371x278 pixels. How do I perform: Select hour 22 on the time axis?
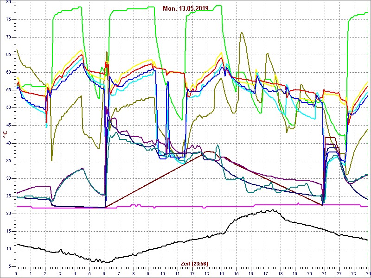(339, 273)
